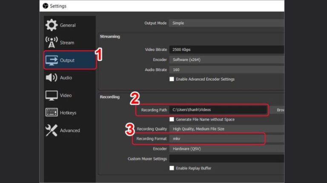Toggle Generate File Name without Space
This screenshot has height=183, width=327.
click(x=172, y=119)
